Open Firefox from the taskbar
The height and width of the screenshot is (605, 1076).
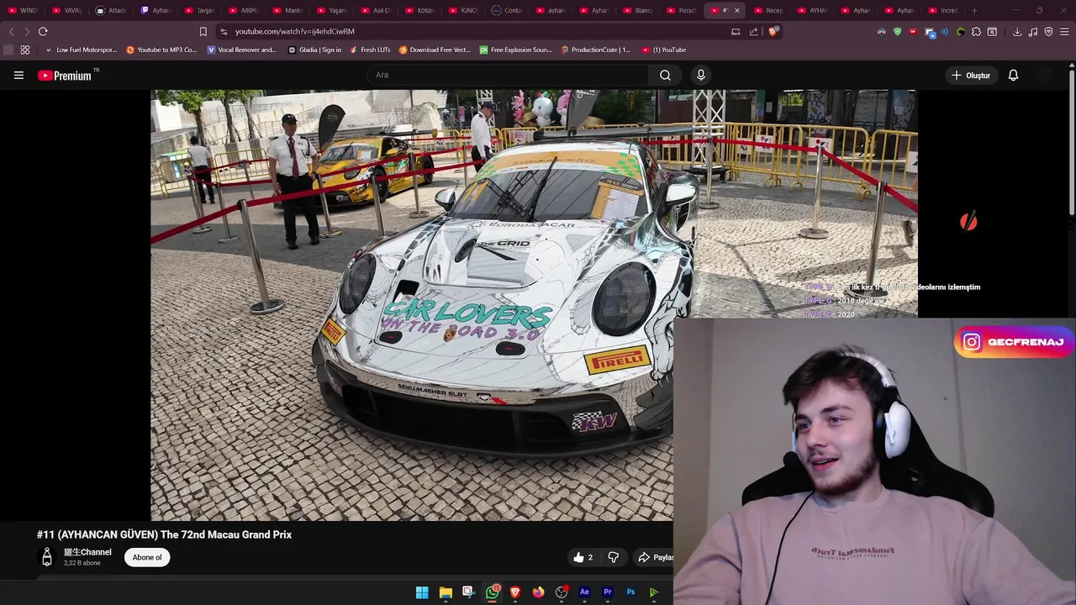coord(538,592)
